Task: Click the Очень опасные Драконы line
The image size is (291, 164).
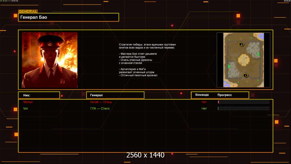Action: [x=135, y=61]
